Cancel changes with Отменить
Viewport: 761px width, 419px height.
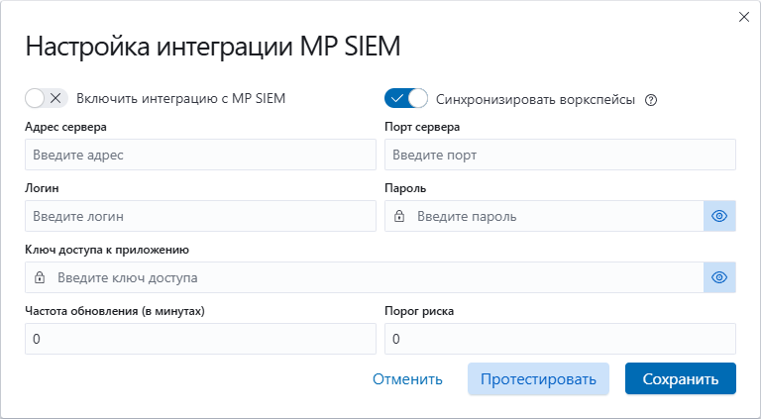pos(407,378)
